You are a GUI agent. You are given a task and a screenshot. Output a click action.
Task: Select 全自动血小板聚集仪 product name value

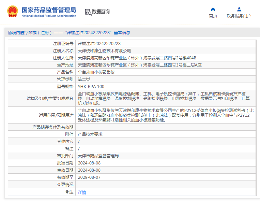click(x=96, y=72)
